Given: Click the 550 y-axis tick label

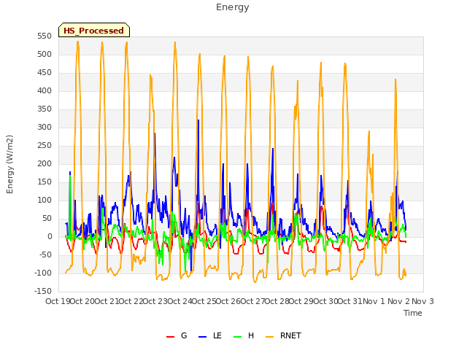Looking at the screenshot, I should coord(45,36).
